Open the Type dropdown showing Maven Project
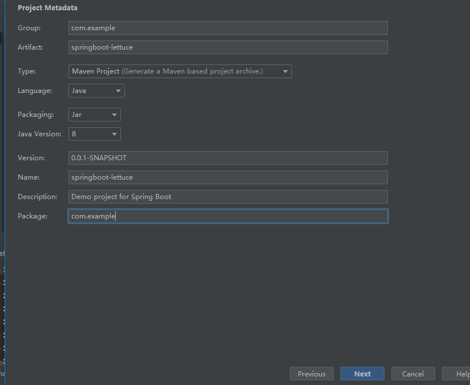The image size is (470, 385). point(180,71)
